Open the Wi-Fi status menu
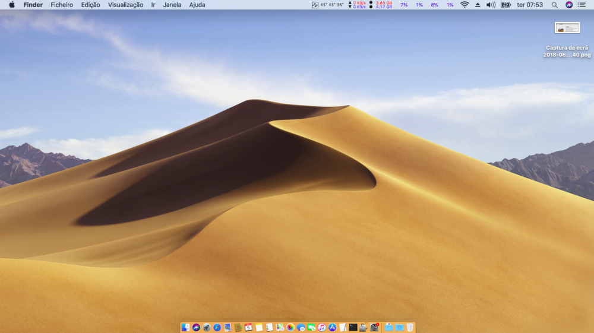 tap(465, 5)
